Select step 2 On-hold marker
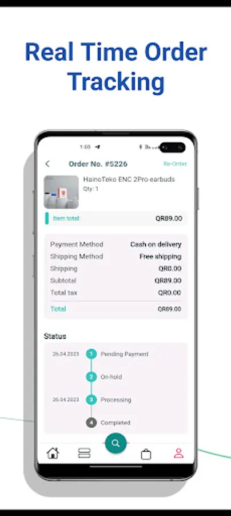231x516 pixels. tap(91, 377)
